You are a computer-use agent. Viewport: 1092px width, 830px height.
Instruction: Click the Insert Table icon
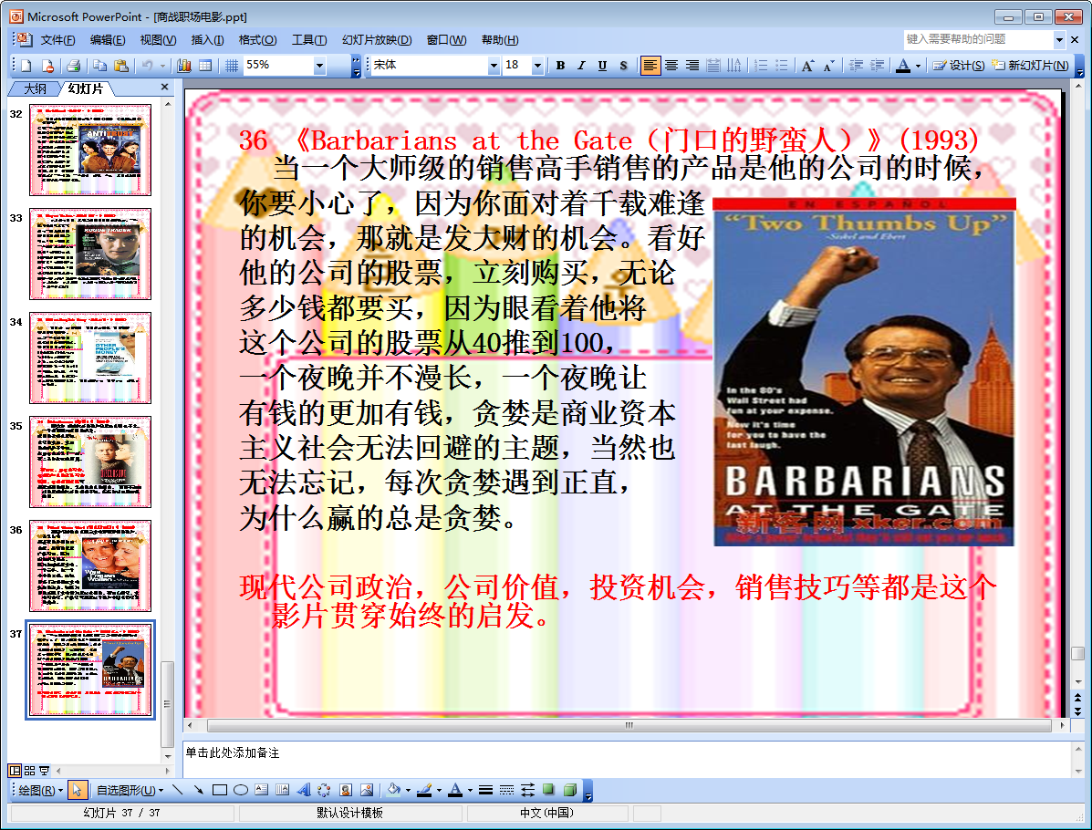205,66
